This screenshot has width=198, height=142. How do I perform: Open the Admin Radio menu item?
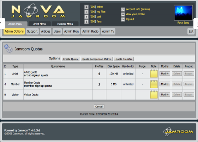pyautogui.click(x=90, y=31)
